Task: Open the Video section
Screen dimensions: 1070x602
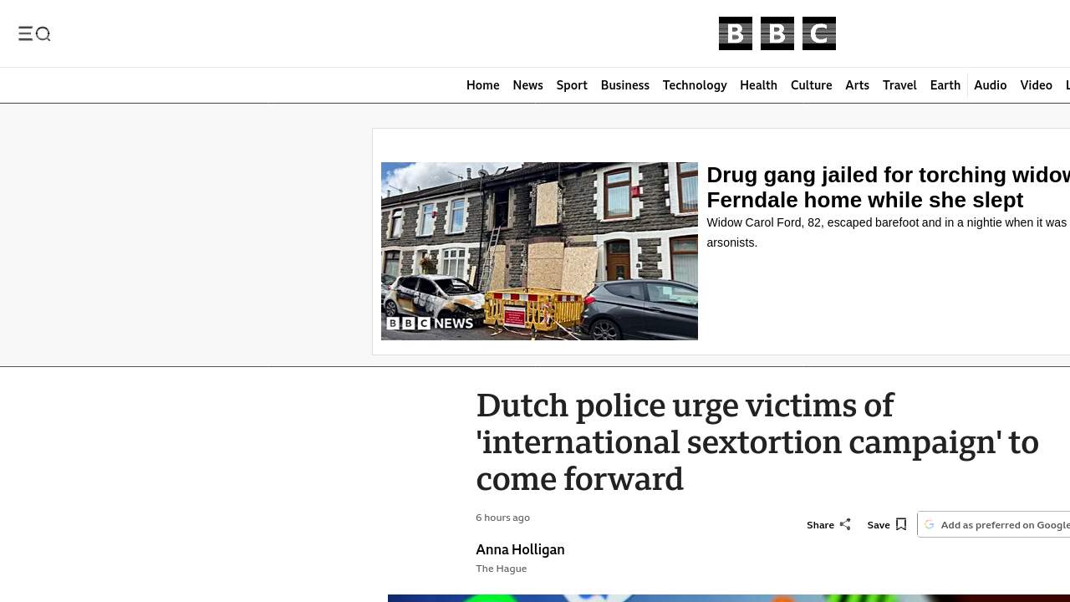Action: pos(1036,85)
